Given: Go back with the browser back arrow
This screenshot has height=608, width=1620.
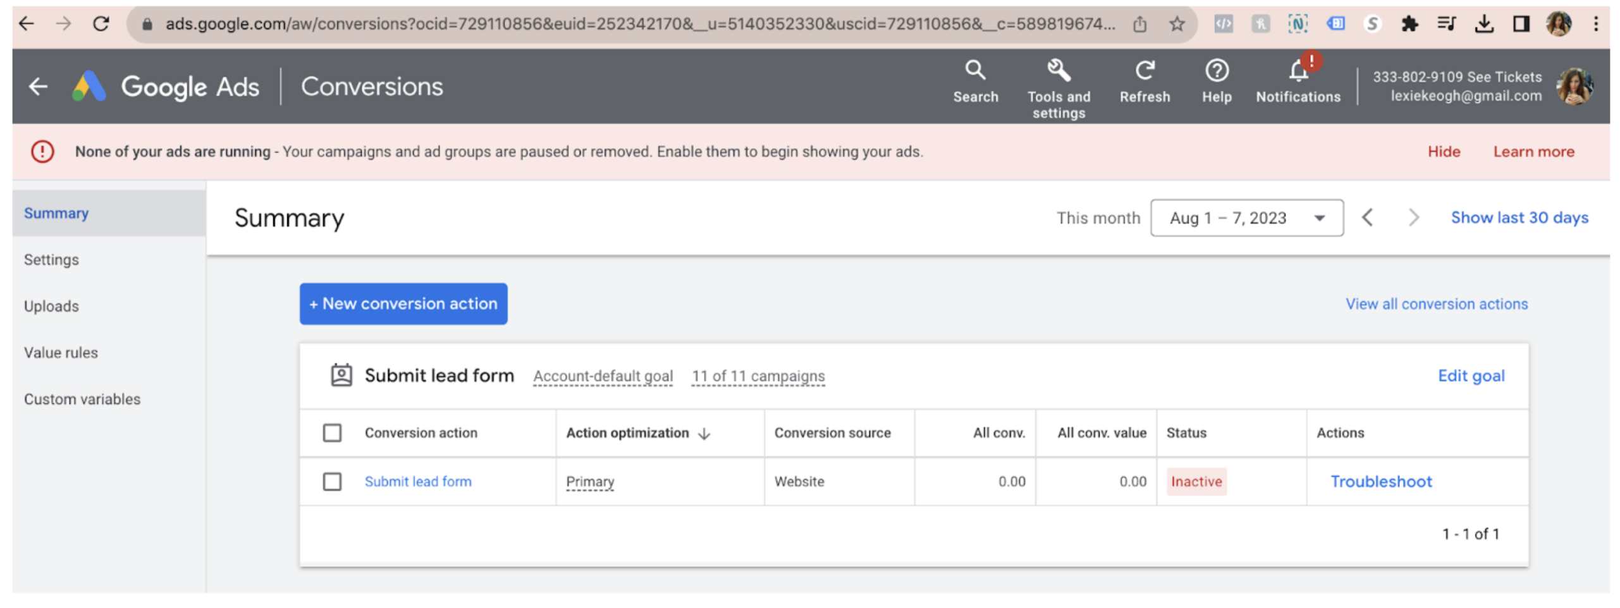Looking at the screenshot, I should [27, 24].
